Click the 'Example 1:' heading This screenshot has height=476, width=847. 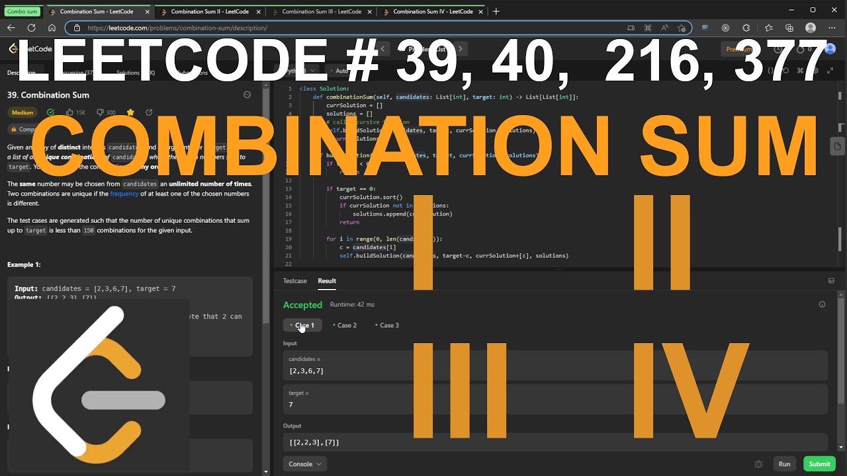[24, 264]
